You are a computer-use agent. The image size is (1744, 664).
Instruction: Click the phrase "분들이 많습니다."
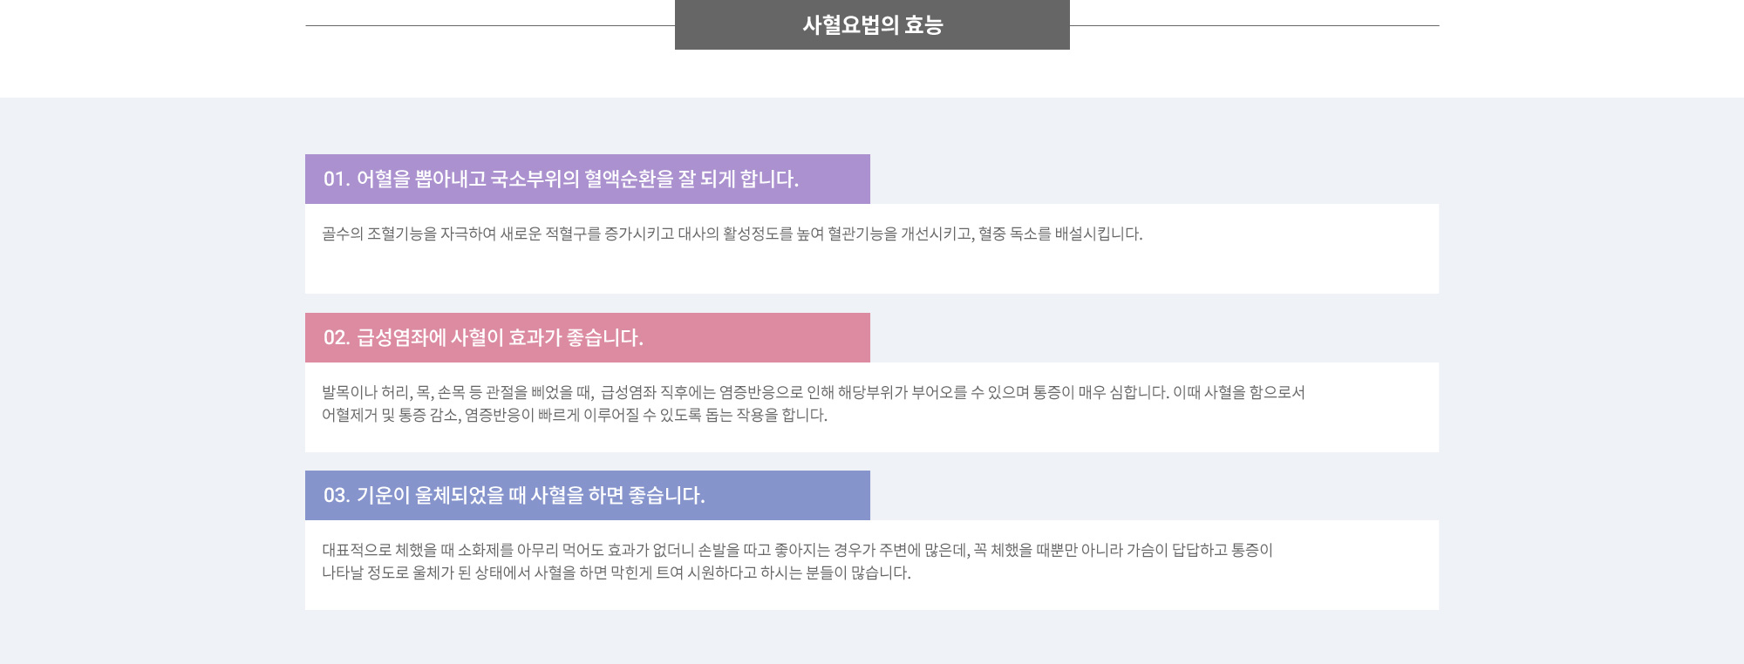(x=859, y=573)
